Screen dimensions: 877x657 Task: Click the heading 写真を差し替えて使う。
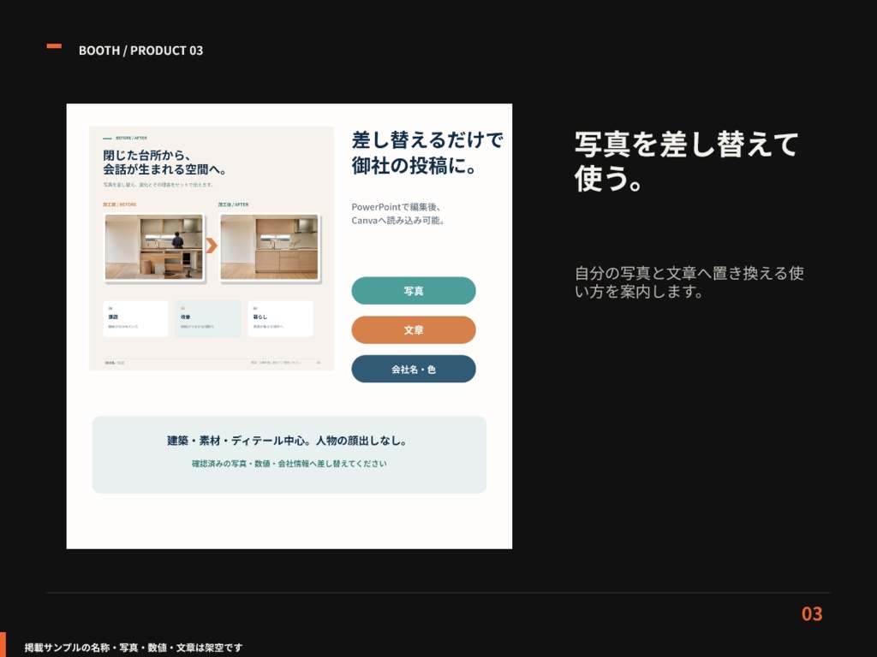coord(686,162)
